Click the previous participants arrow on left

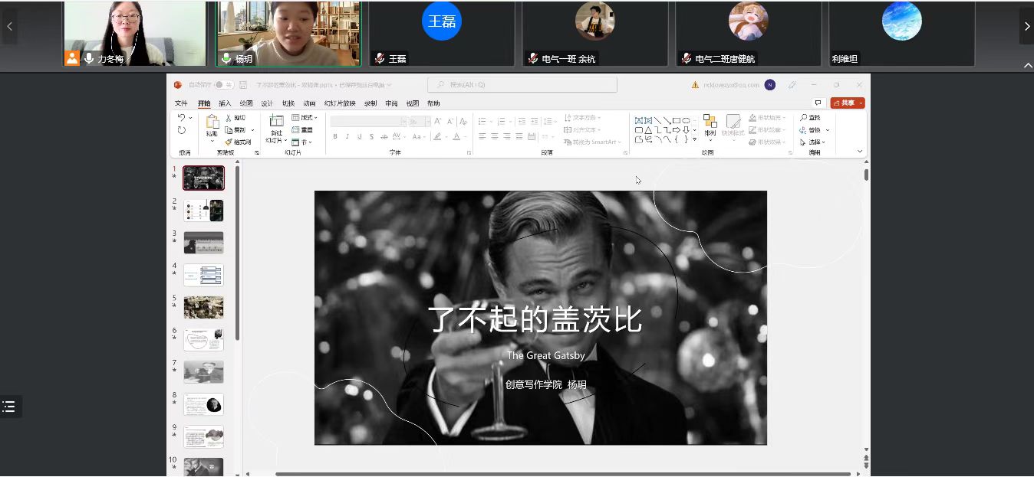(9, 27)
